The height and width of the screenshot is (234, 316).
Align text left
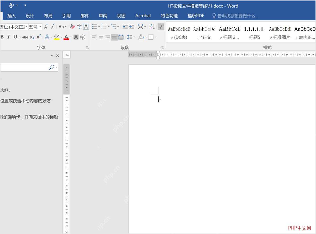pos(94,37)
